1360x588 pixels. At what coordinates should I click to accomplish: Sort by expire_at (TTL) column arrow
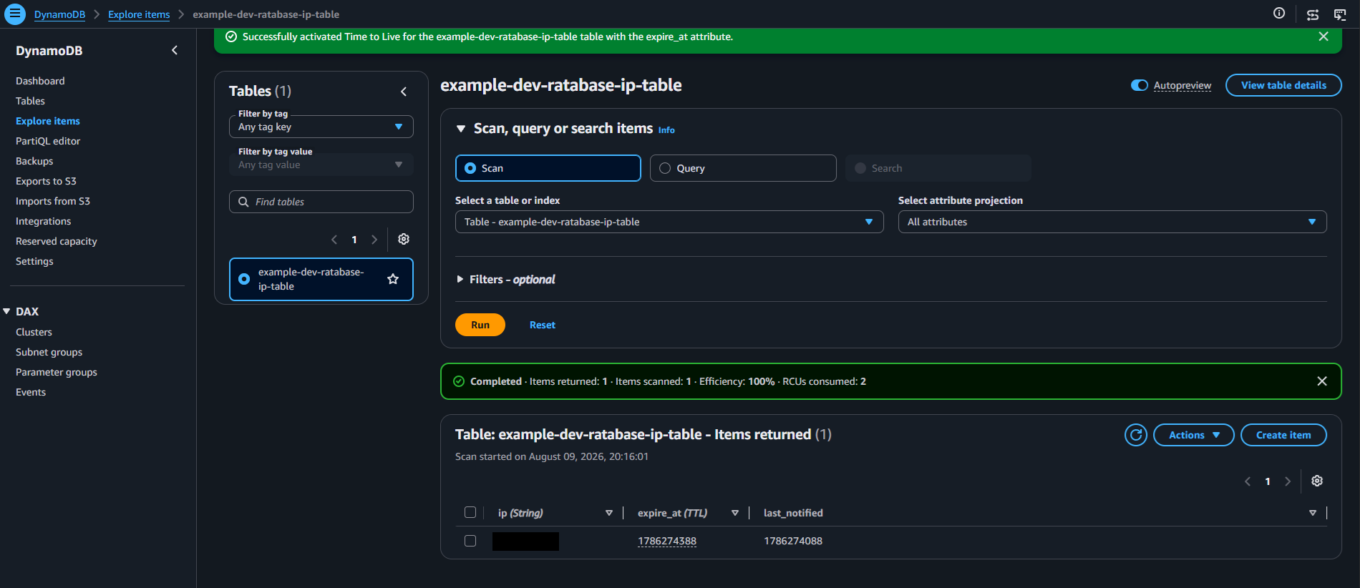click(735, 513)
